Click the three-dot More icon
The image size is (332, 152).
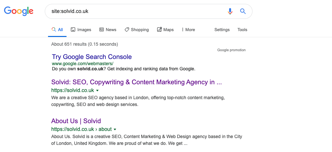tap(182, 29)
